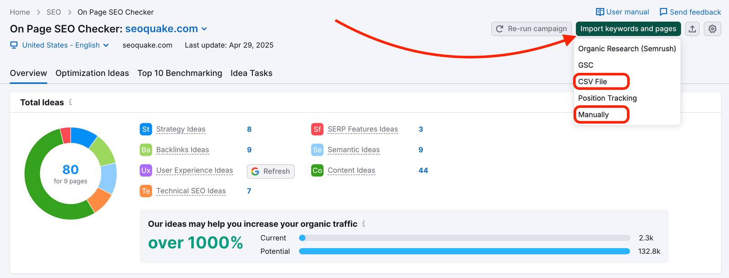
Task: Open the User Experience Ideas link
Action: [195, 170]
